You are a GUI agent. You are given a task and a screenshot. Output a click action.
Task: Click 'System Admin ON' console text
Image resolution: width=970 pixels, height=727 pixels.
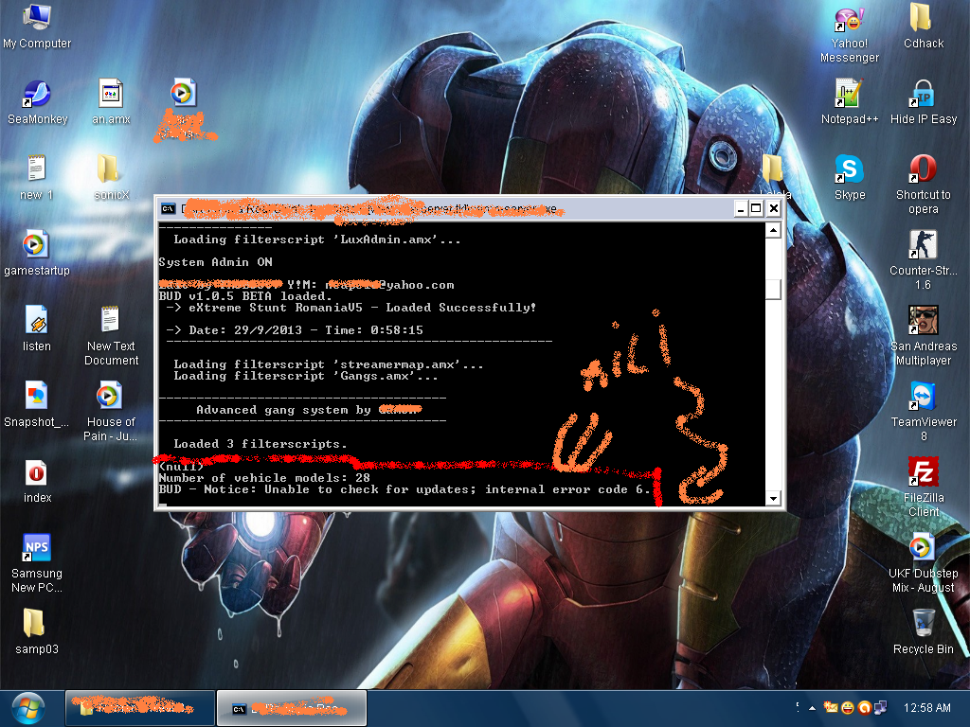[x=215, y=262]
